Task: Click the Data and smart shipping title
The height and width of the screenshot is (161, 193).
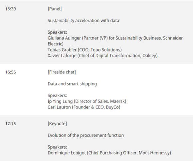Action: (72, 84)
